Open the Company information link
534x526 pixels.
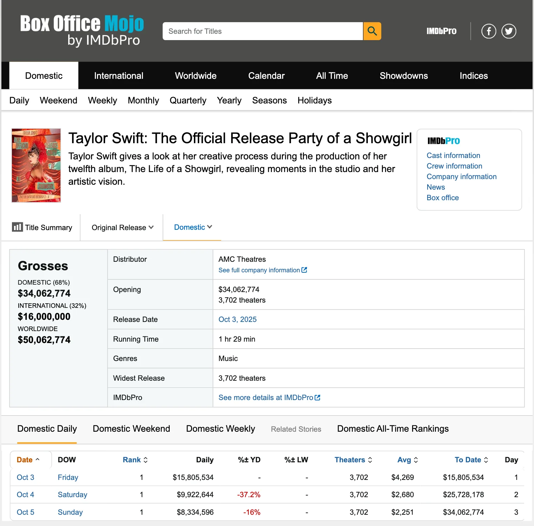click(462, 177)
